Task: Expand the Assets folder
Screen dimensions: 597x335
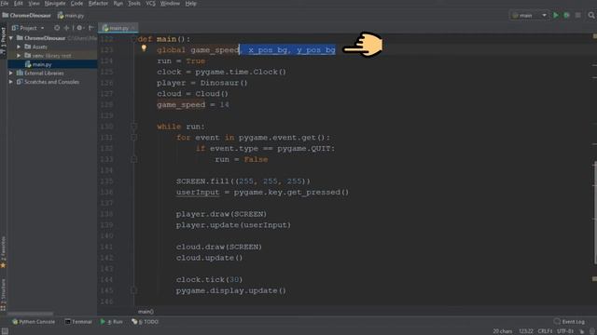Action: click(19, 47)
